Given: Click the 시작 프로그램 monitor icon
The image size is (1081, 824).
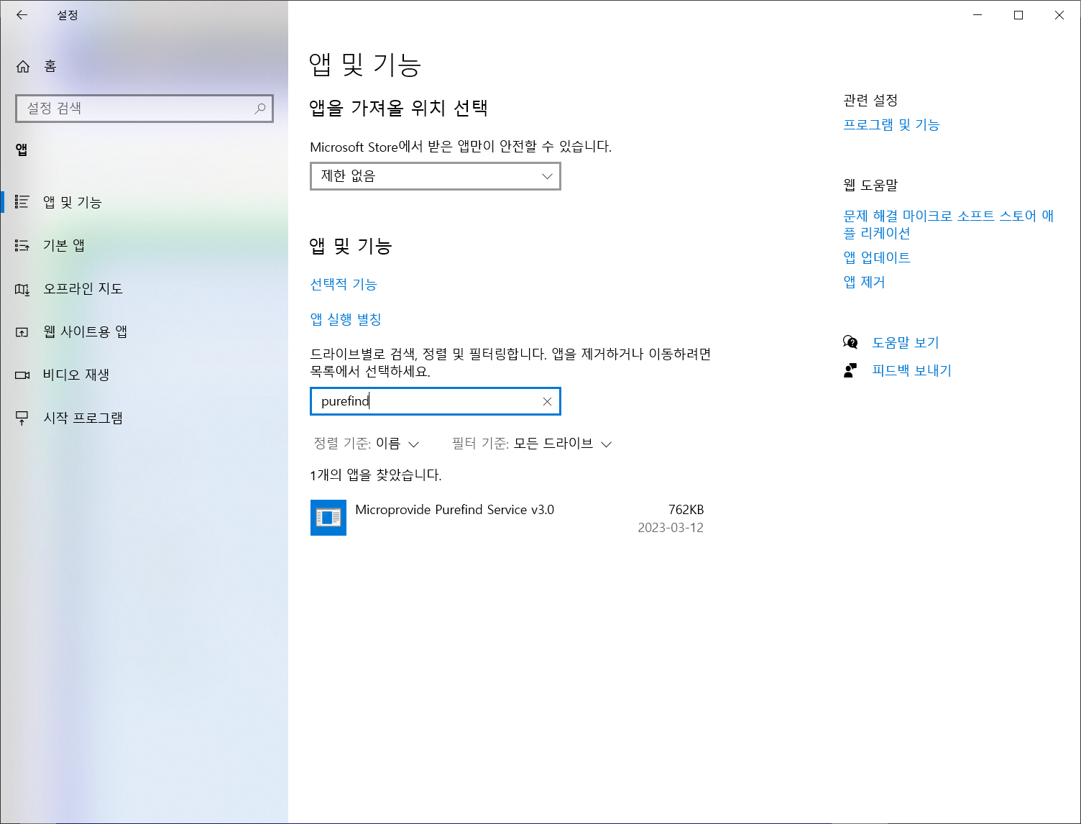Looking at the screenshot, I should click(22, 418).
